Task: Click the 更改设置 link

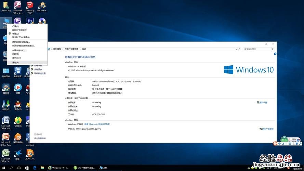Action: pyautogui.click(x=263, y=102)
